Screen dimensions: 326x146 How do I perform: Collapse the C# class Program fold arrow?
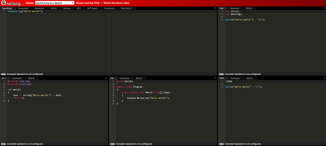(115, 90)
